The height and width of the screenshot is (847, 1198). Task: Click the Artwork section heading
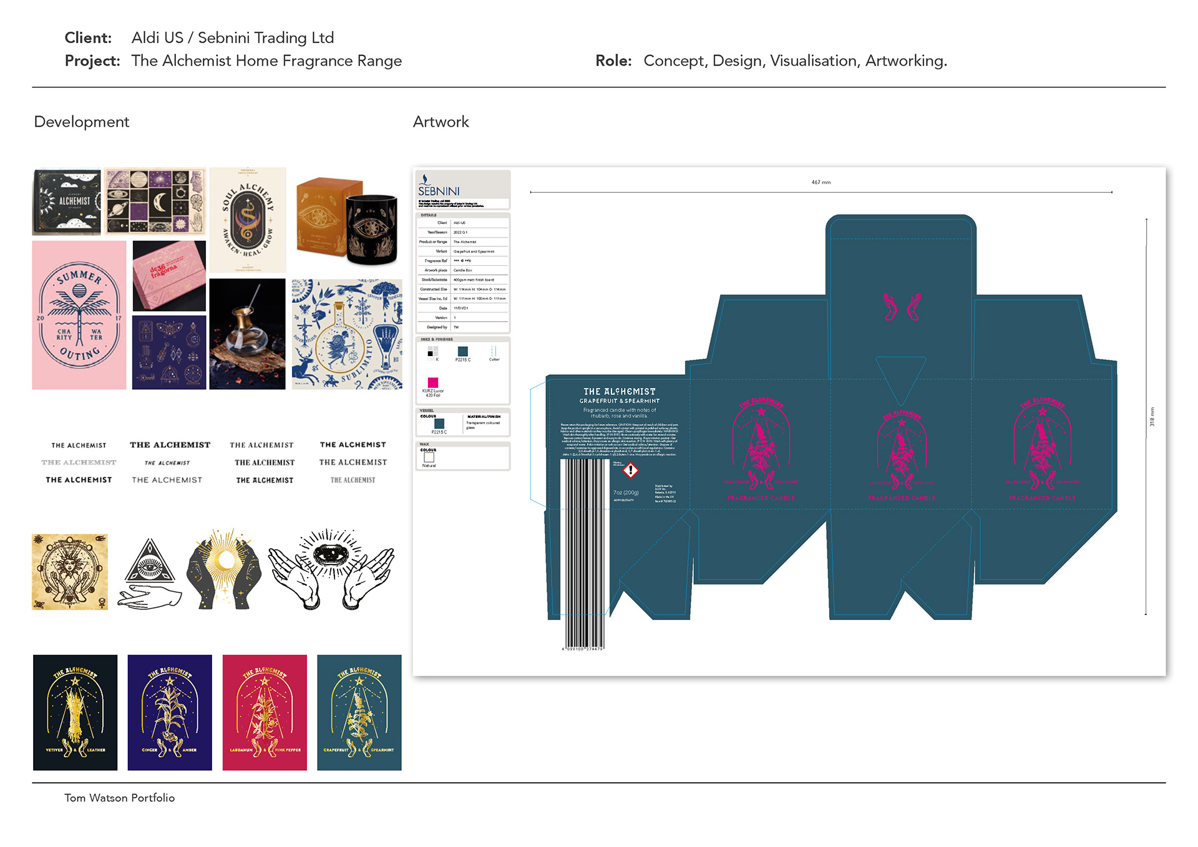click(x=441, y=122)
